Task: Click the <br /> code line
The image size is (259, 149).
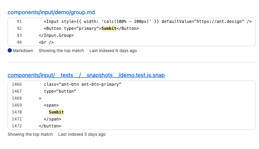Action: [46, 42]
